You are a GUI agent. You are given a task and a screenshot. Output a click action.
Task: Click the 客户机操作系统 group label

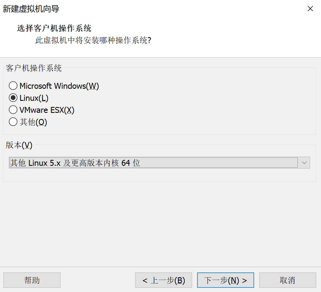tap(34, 68)
